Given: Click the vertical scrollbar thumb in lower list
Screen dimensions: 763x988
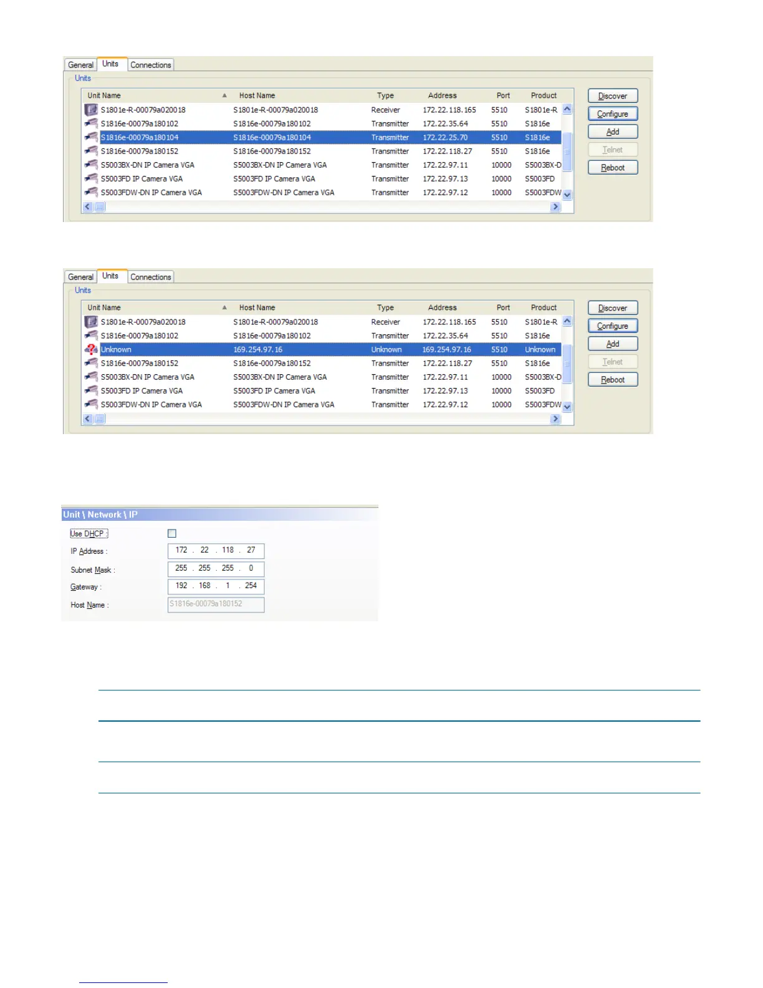Looking at the screenshot, I should [567, 364].
